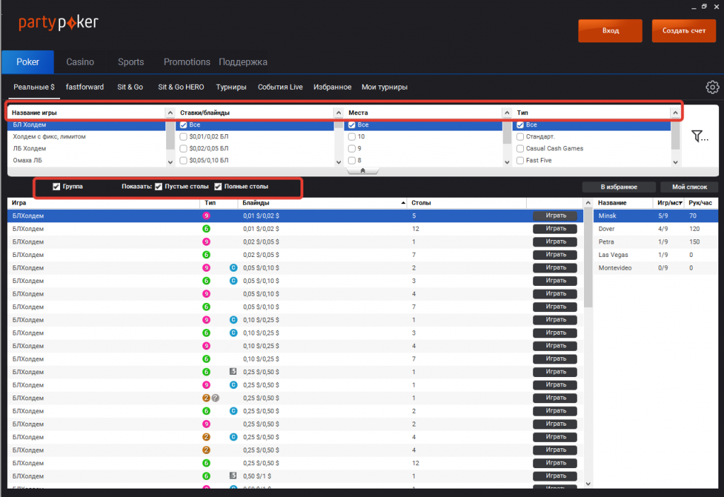Sort by Название игры column arrow

point(170,113)
